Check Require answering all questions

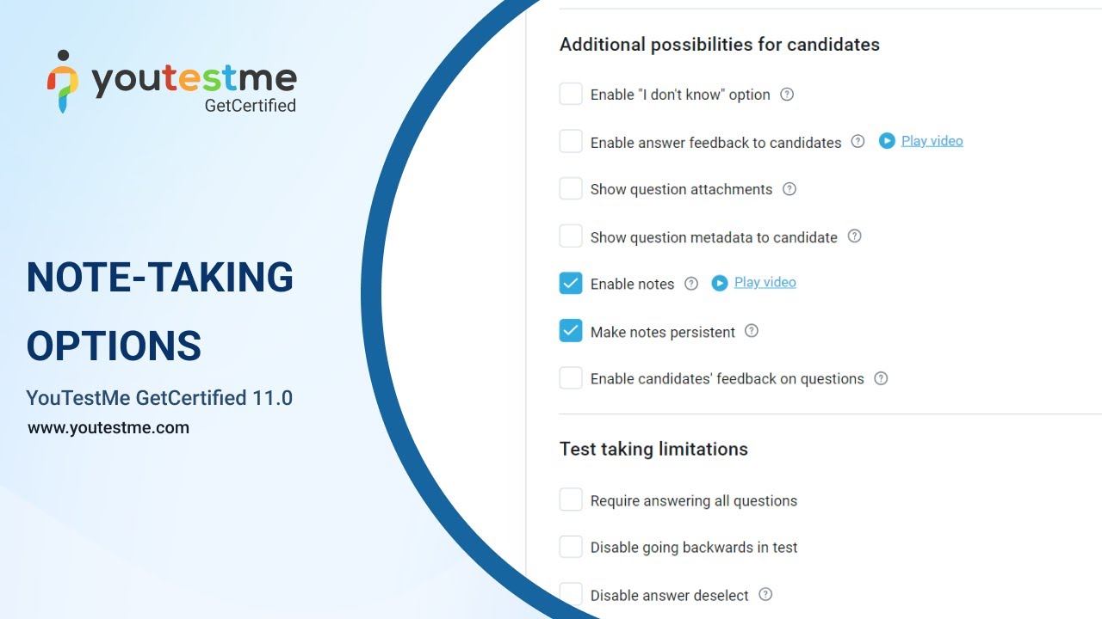pos(571,499)
